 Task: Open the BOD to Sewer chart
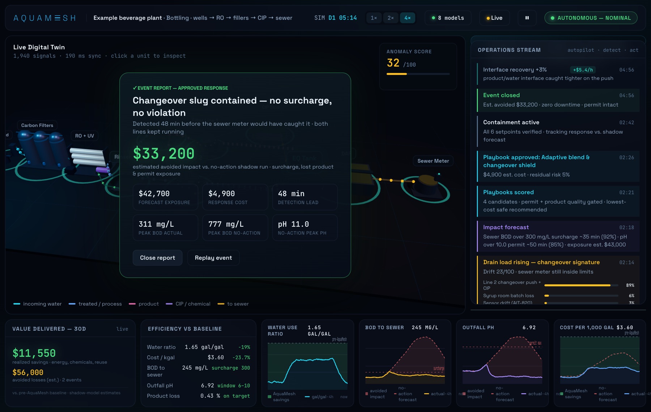[x=405, y=363]
